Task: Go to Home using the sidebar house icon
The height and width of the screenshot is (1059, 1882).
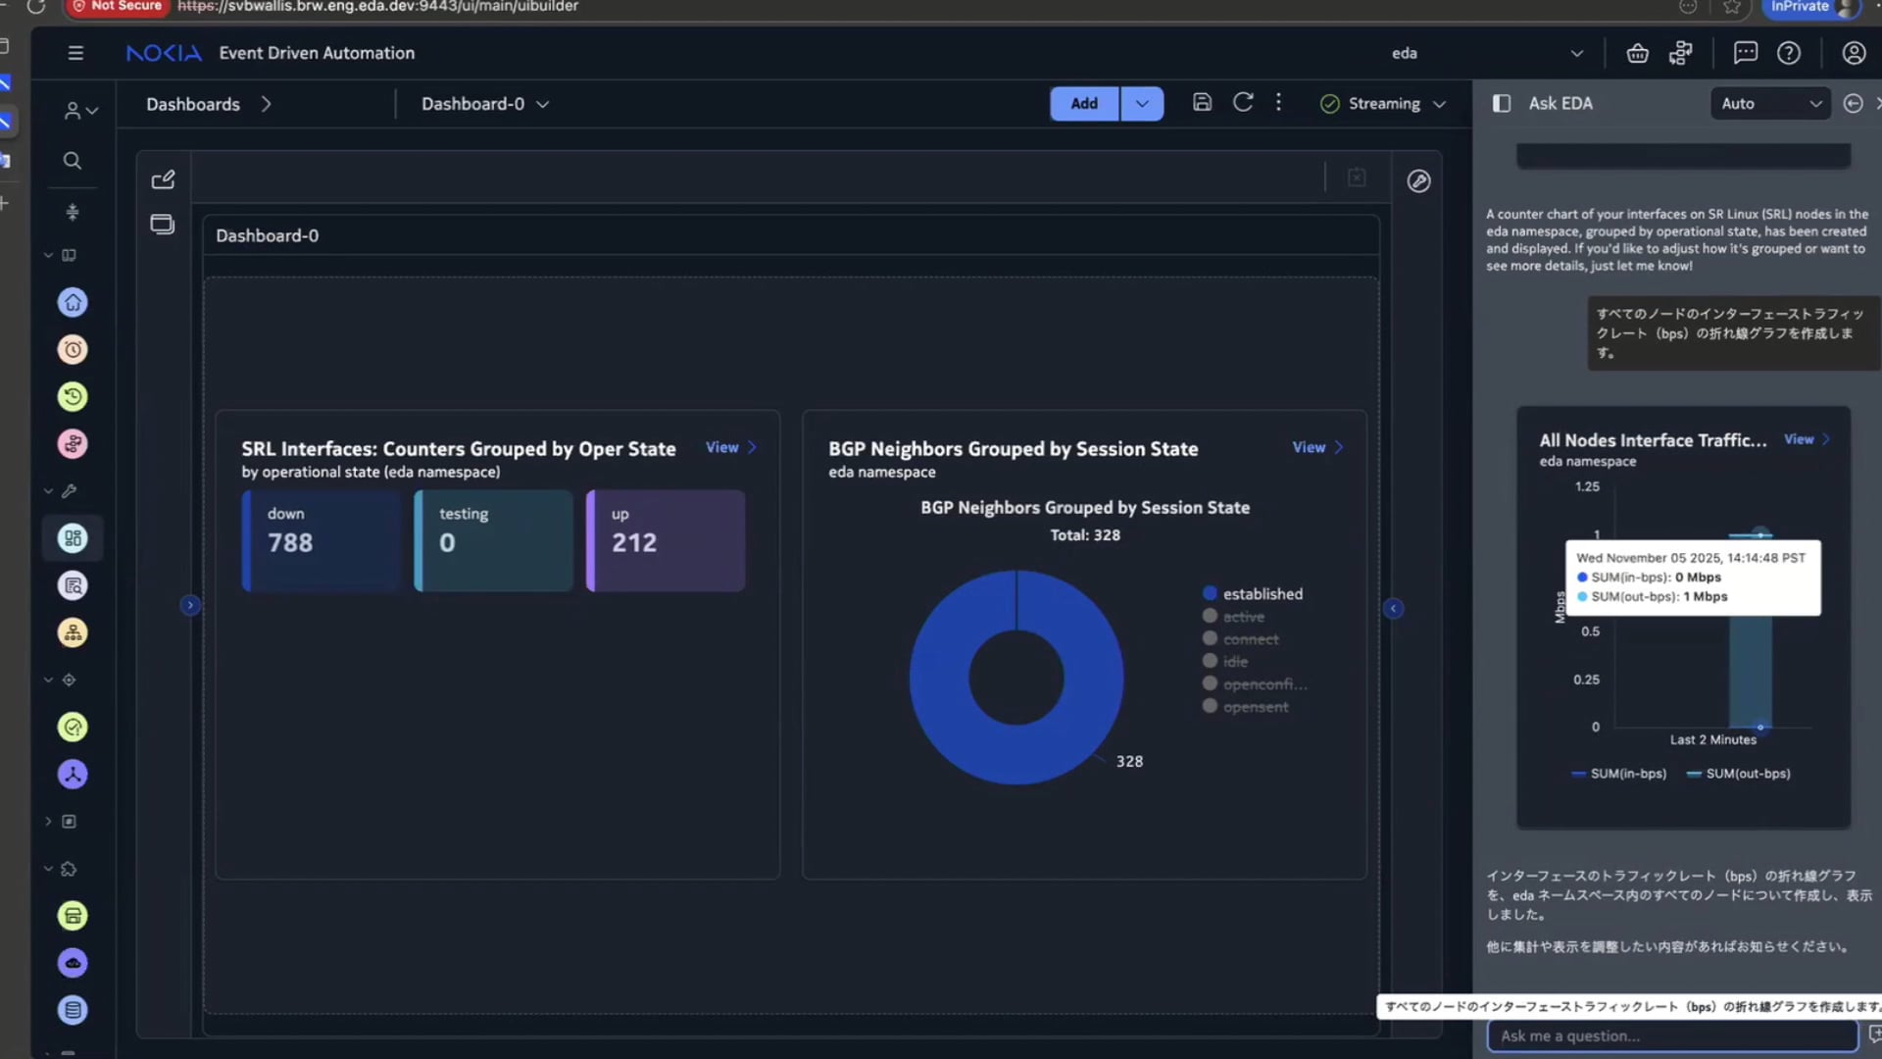Action: tap(73, 302)
